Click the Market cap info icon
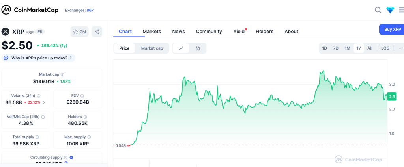 (62, 74)
